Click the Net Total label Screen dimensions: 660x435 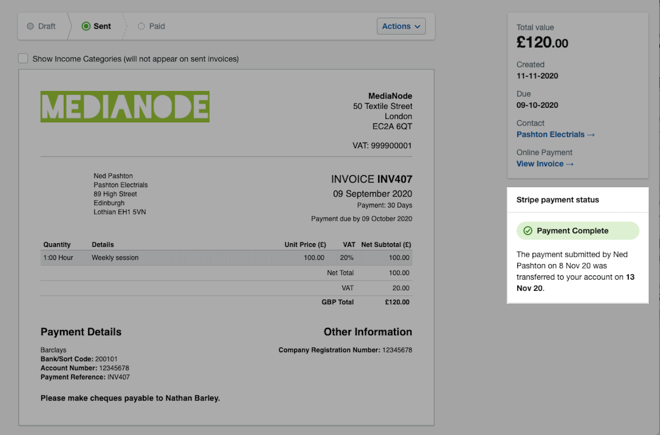coord(340,273)
